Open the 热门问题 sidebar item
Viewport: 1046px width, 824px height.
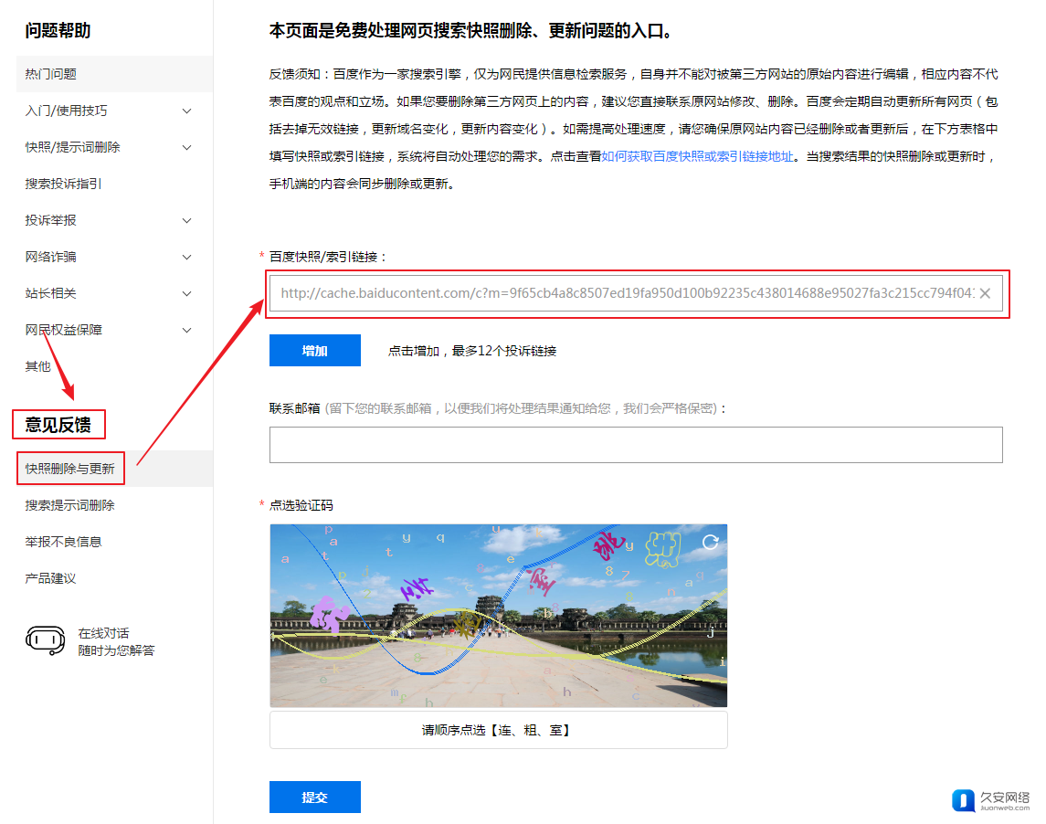[x=115, y=74]
